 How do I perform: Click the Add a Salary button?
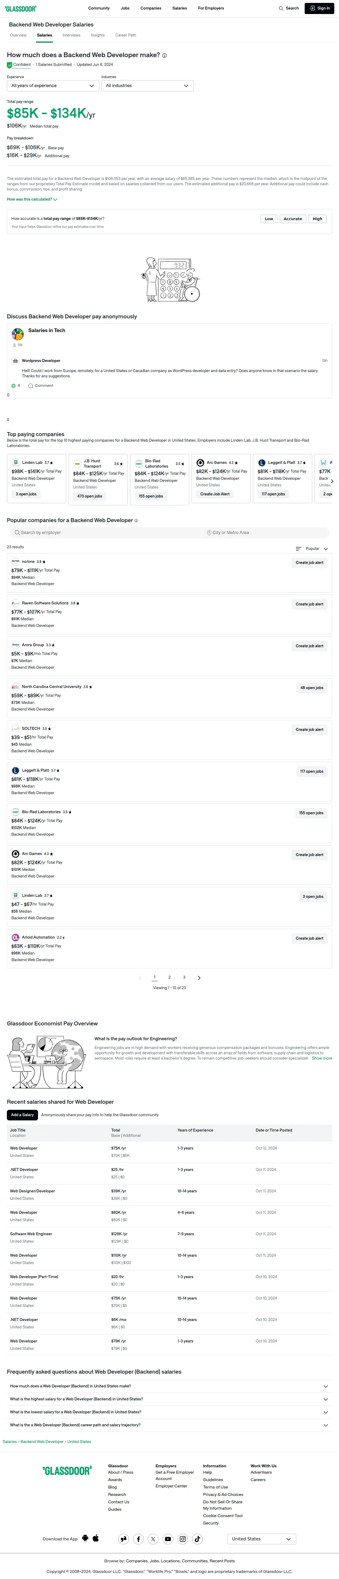pos(22,1115)
